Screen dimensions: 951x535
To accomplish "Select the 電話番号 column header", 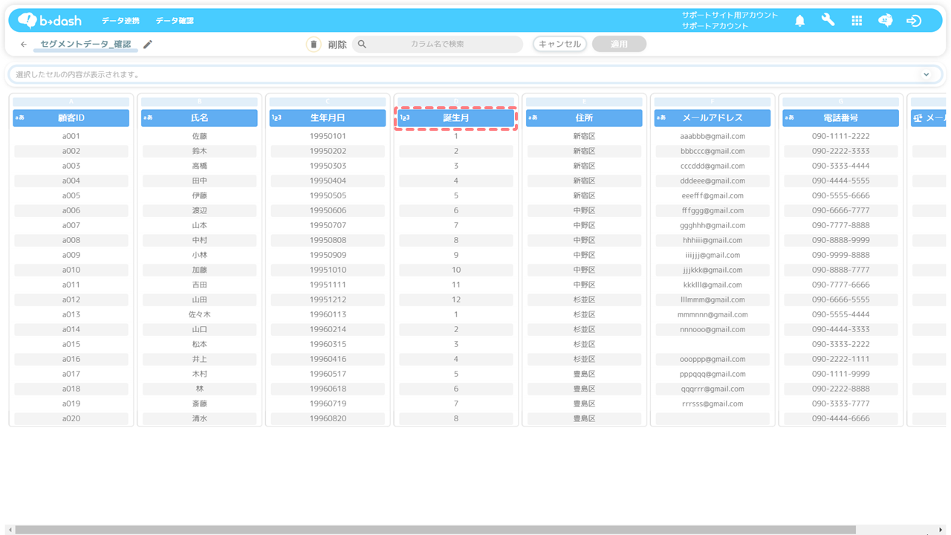I will tap(841, 117).
